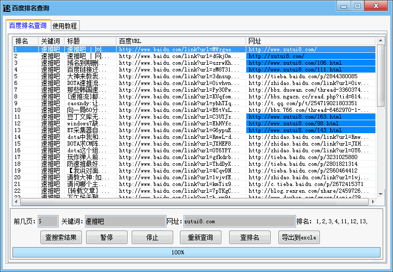Select cell http://www.sutui8.com/111.html
This screenshot has width=393, height=272.
pos(310,69)
